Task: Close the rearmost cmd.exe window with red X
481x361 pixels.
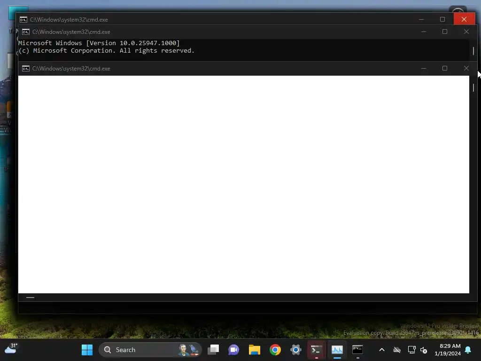Action: coord(464,19)
